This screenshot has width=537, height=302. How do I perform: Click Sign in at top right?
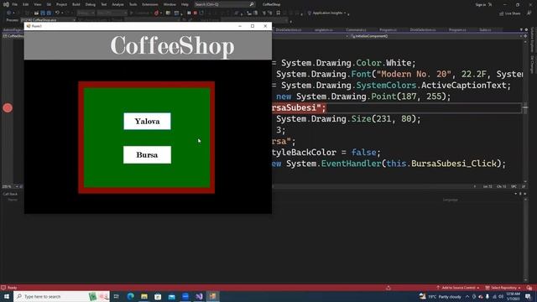click(481, 4)
